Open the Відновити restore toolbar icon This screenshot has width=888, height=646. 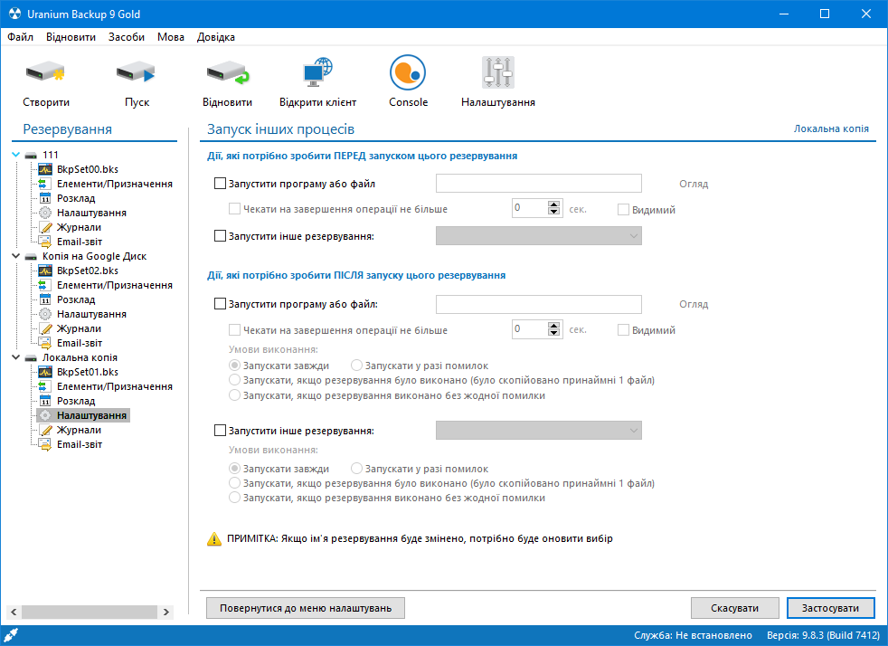pos(228,72)
